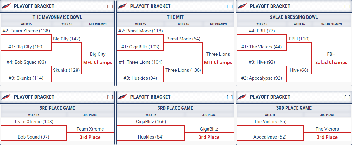352x145 pixels.
Task: Open Beast Mode (64) week 16 link
Action: tap(179, 39)
